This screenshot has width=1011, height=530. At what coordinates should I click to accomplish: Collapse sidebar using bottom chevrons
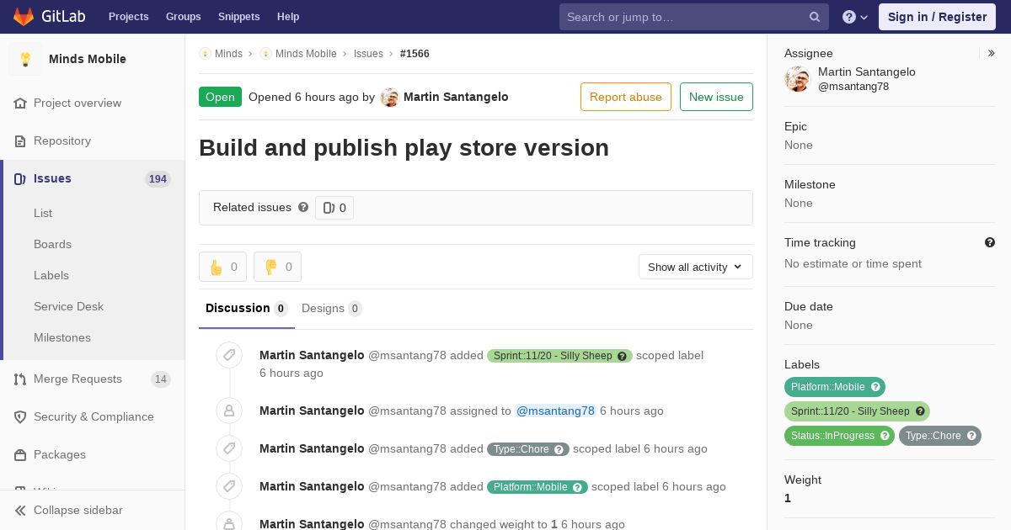(x=20, y=511)
